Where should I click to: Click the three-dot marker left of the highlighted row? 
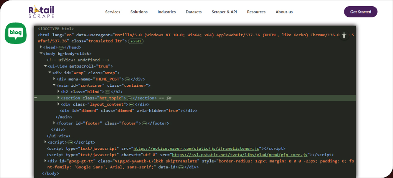coord(36,98)
